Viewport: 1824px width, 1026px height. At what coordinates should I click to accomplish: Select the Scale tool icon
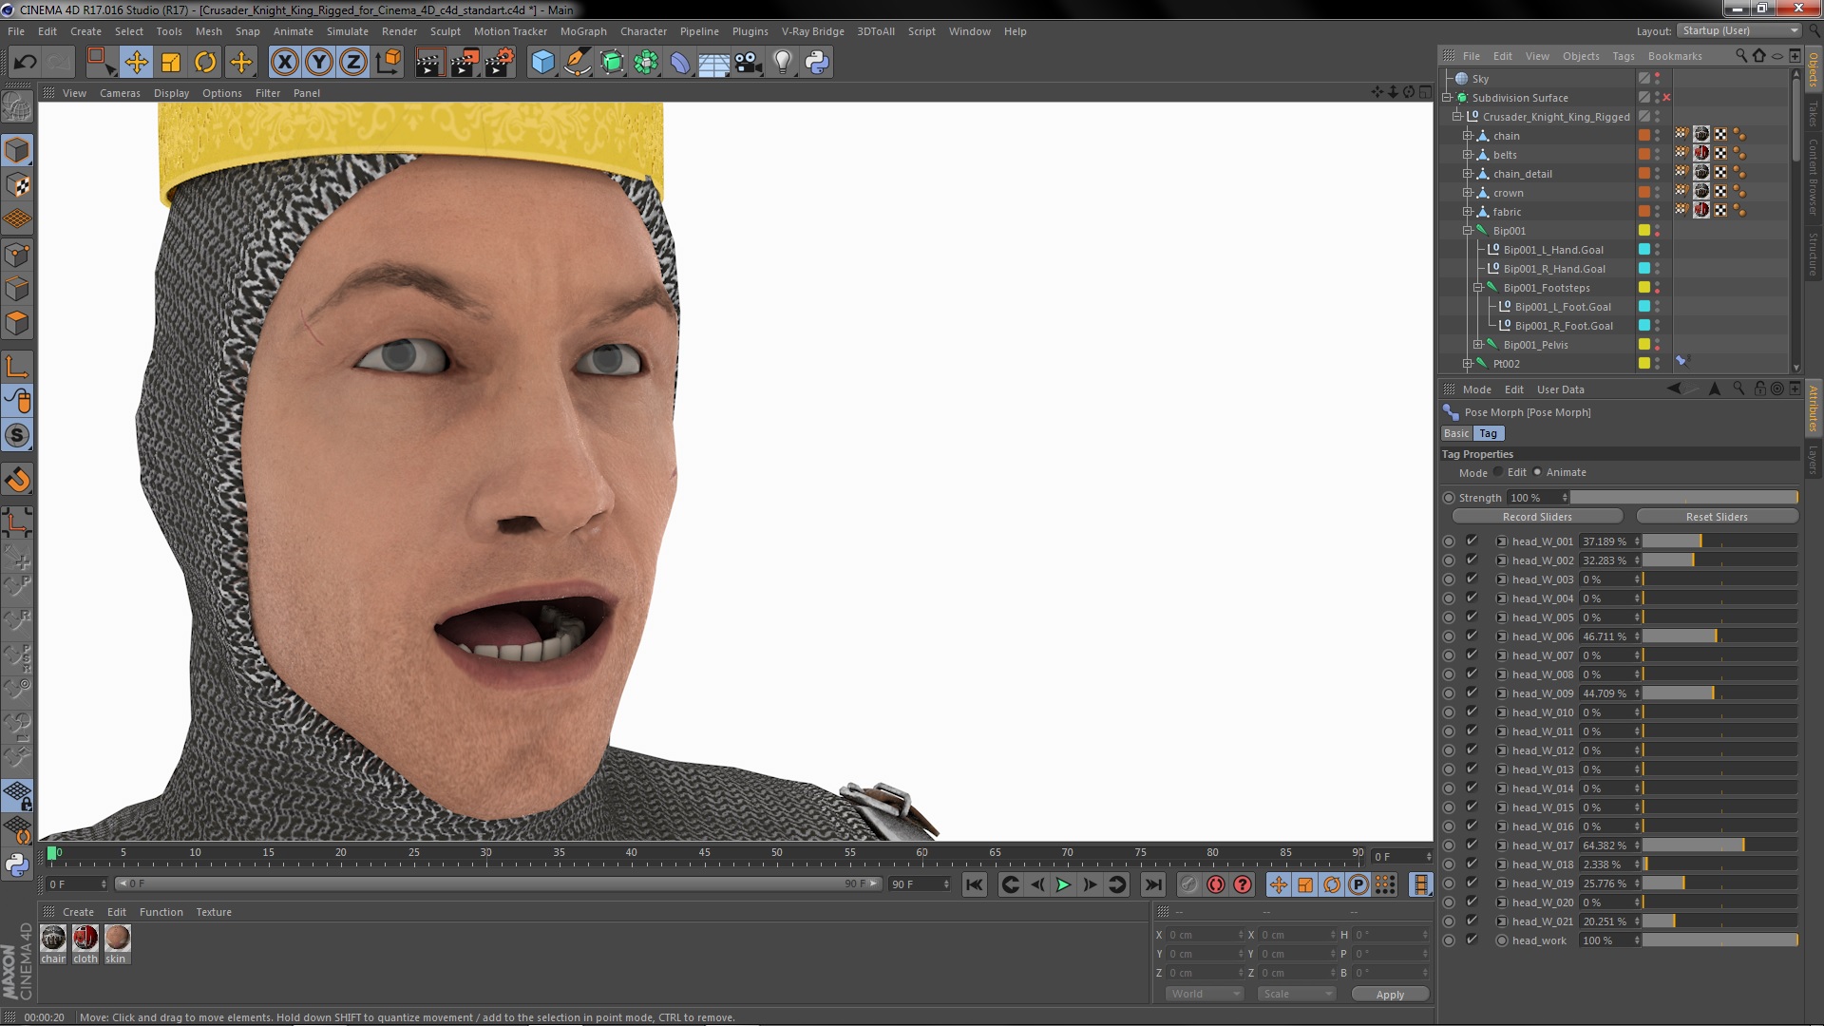(x=171, y=63)
